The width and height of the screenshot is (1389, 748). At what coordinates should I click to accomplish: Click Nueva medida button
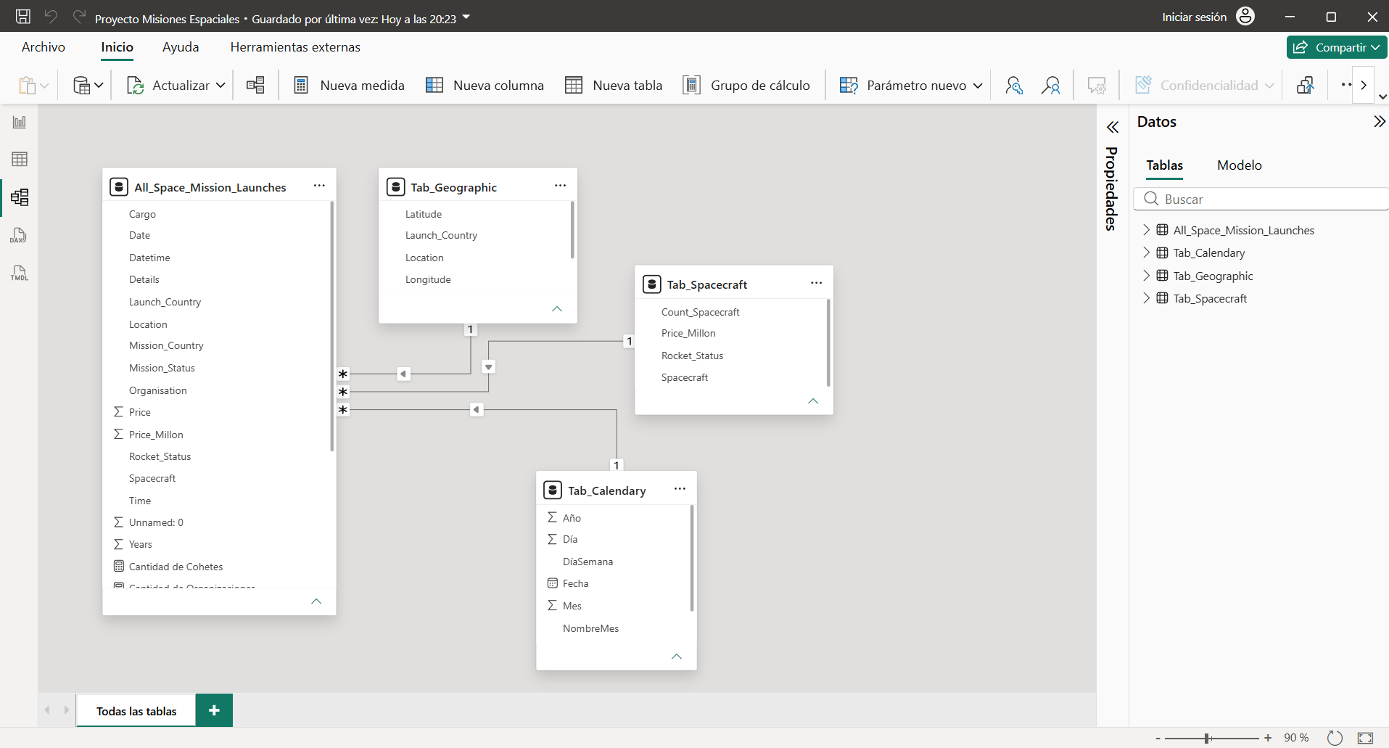coord(349,85)
